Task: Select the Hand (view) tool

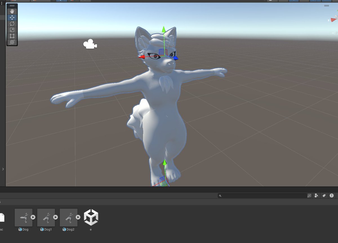Action: 12,12
